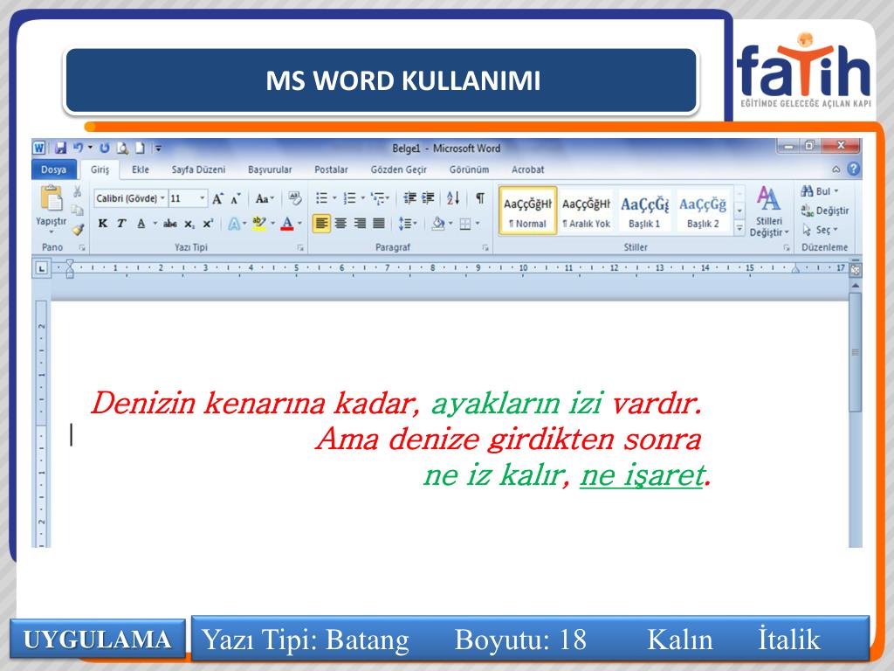This screenshot has height=671, width=894.
Task: Click increase indent icon
Action: (x=428, y=198)
